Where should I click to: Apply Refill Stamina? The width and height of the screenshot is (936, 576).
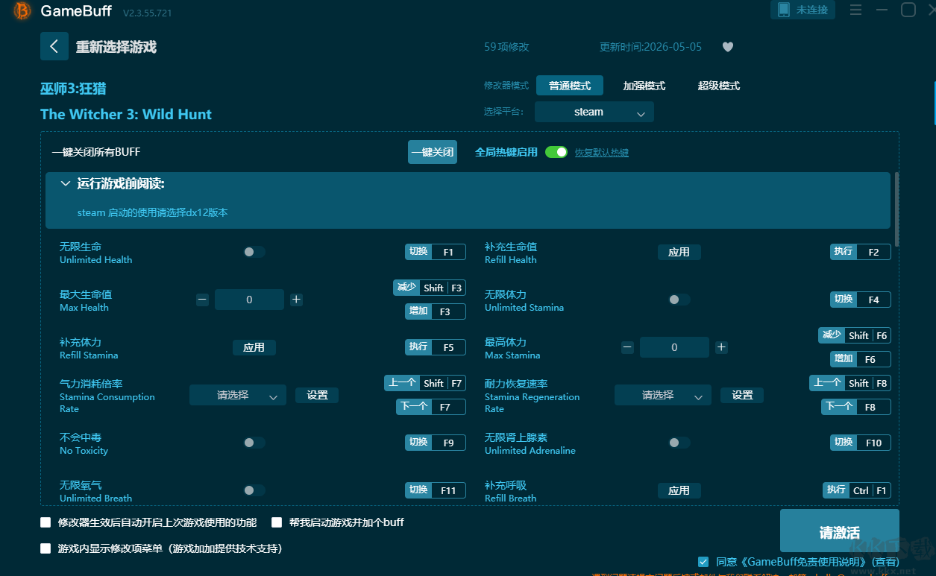[254, 347]
